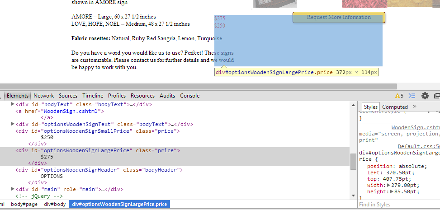Click the Find in Styles field
The height and width of the screenshot is (210, 440).
pos(399,205)
